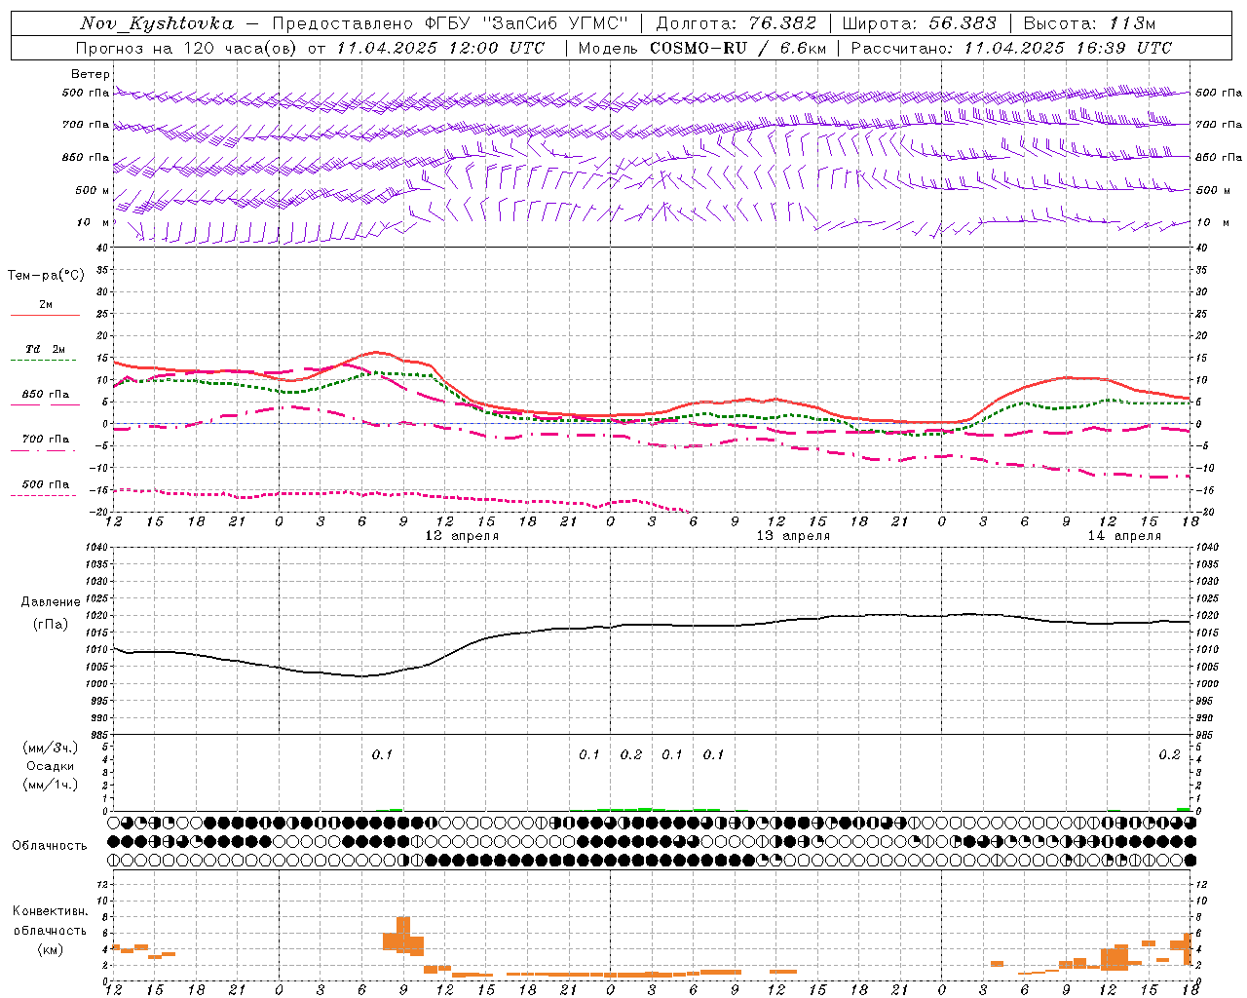The image size is (1247, 998).
Task: Click the (км) unit under convective cloudiness
Action: click(51, 949)
